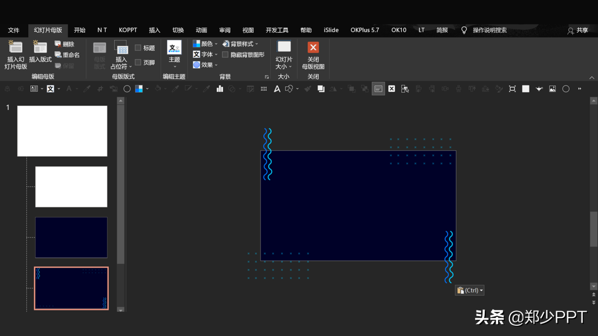Screen dimensions: 598x336
Task: Click the 插入幻灯片母版 icon
Action: (x=15, y=47)
